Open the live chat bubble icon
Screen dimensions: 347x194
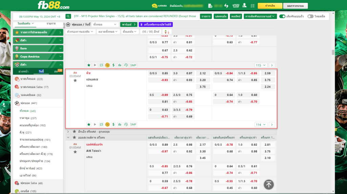(155, 6)
